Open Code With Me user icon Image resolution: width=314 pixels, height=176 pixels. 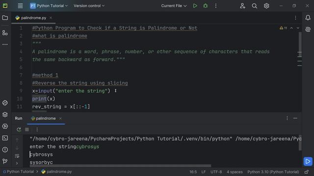point(242,6)
